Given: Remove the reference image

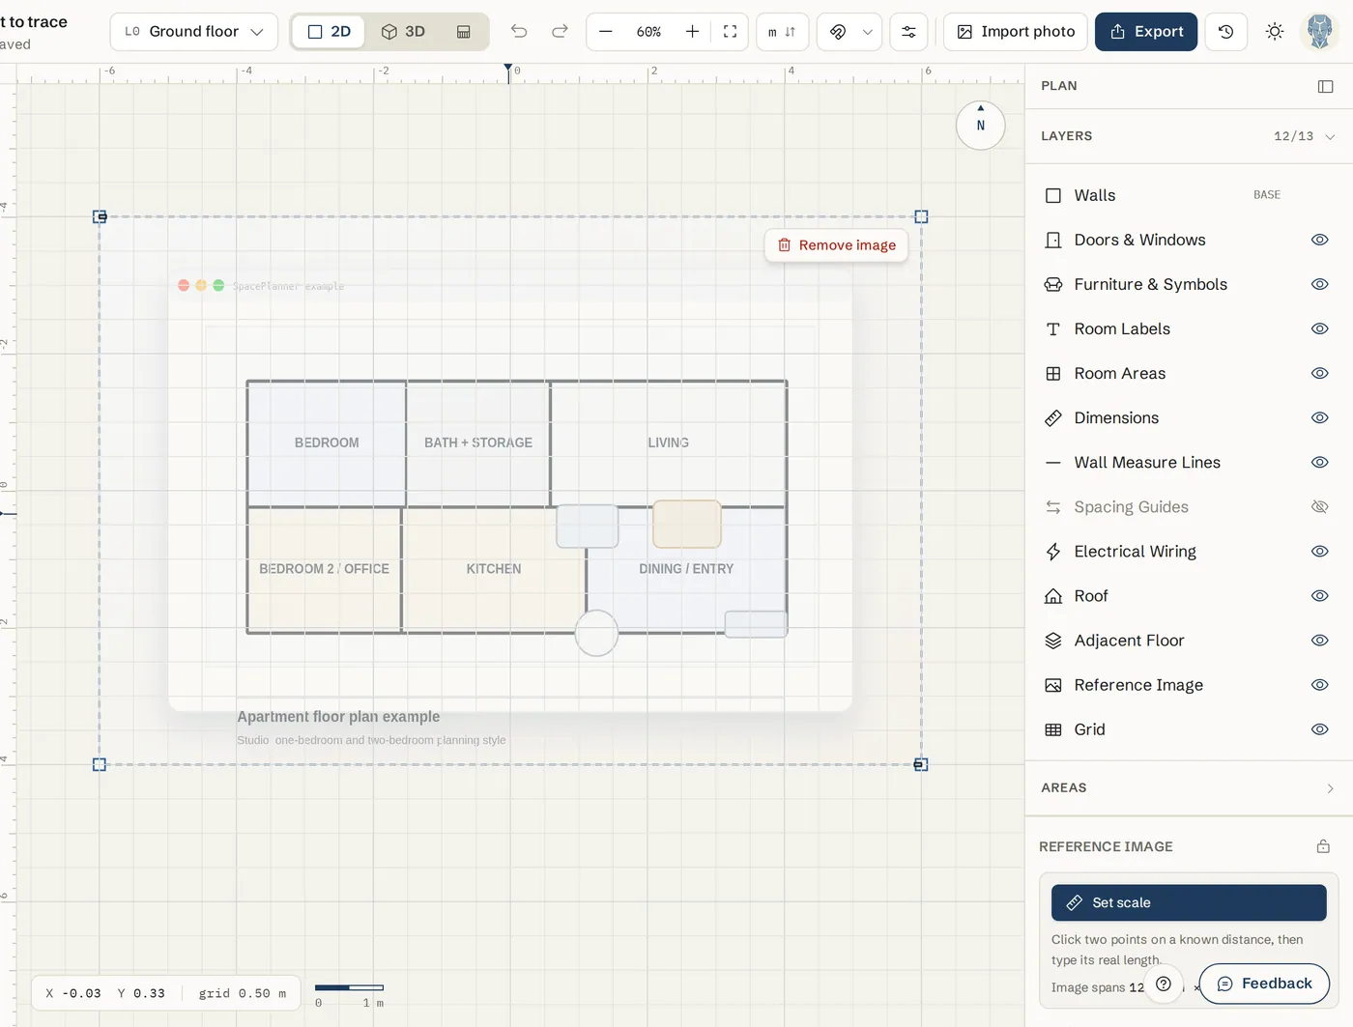Looking at the screenshot, I should click(837, 245).
